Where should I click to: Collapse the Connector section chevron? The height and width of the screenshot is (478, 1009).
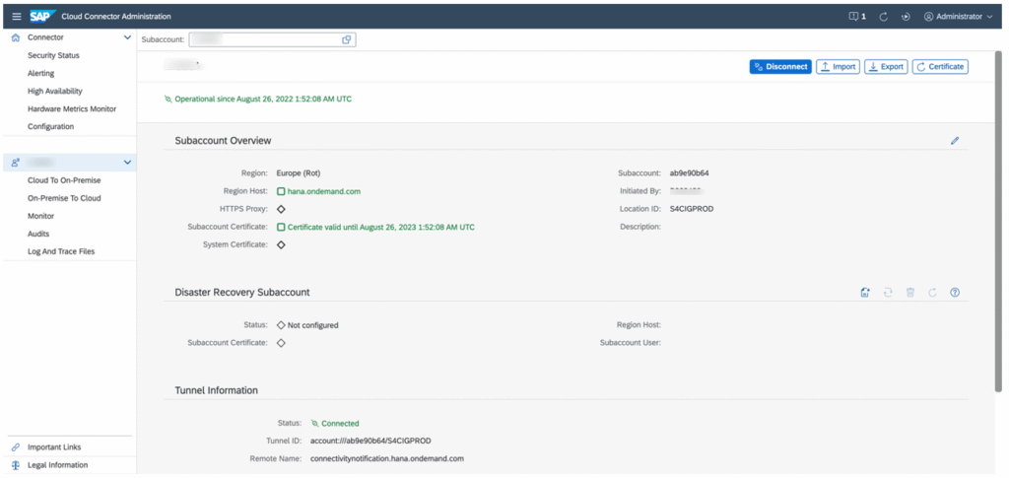pyautogui.click(x=127, y=37)
